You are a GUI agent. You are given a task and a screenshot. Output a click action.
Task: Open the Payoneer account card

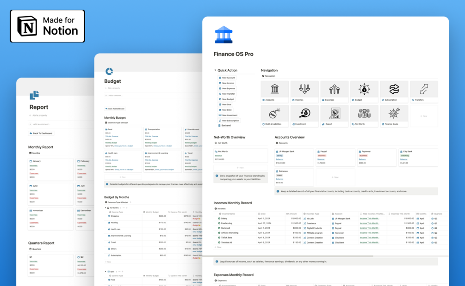377,157
